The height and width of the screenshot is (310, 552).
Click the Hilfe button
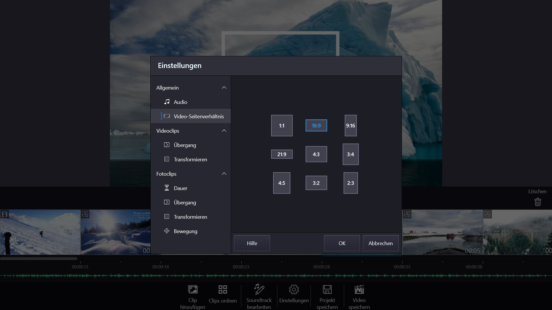coord(252,243)
